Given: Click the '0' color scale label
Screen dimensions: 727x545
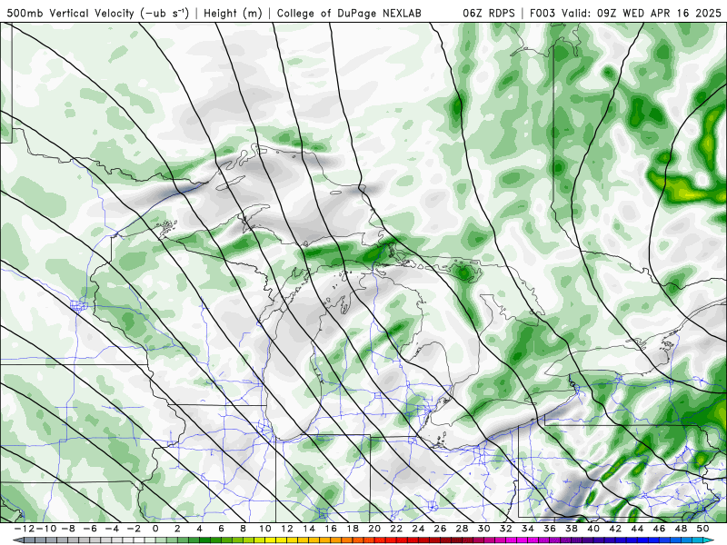Looking at the screenshot, I should (155, 529).
